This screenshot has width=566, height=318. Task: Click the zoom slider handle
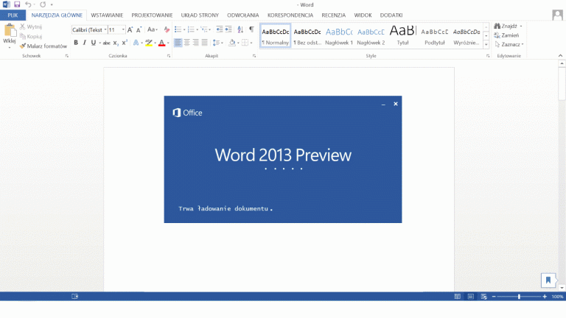click(x=519, y=297)
